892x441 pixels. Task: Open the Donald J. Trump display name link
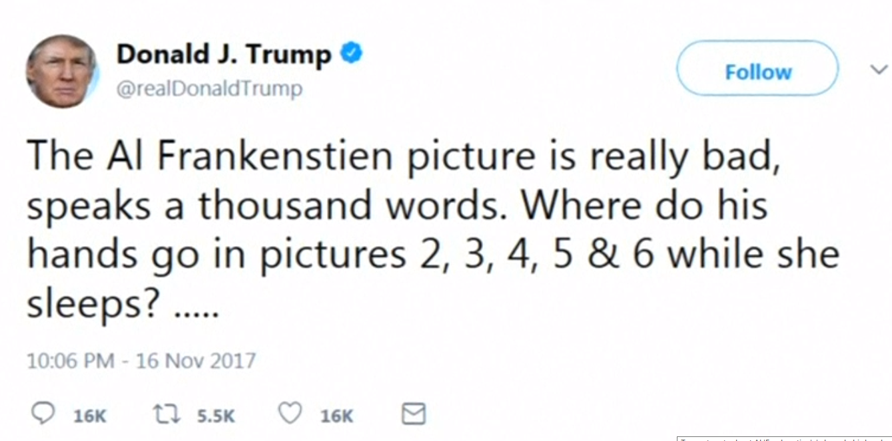click(x=224, y=55)
